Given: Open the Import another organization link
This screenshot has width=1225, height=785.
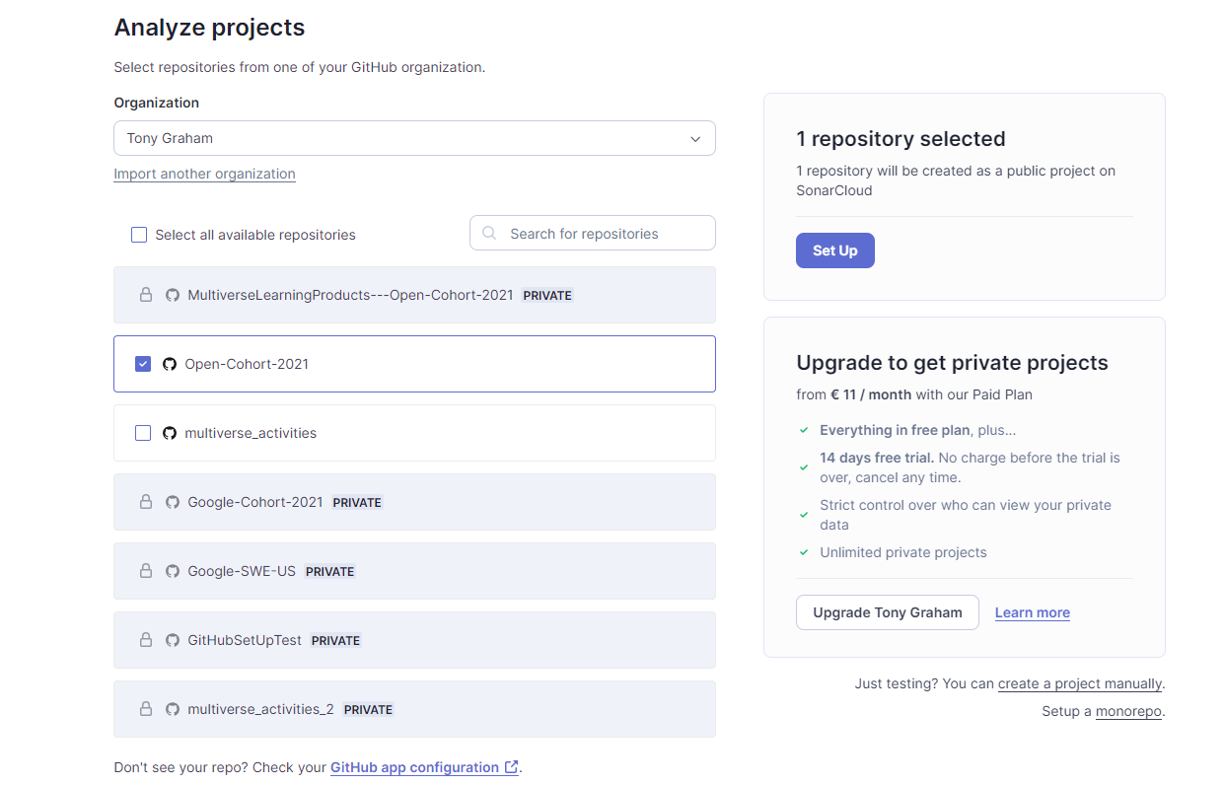Looking at the screenshot, I should click(x=204, y=174).
